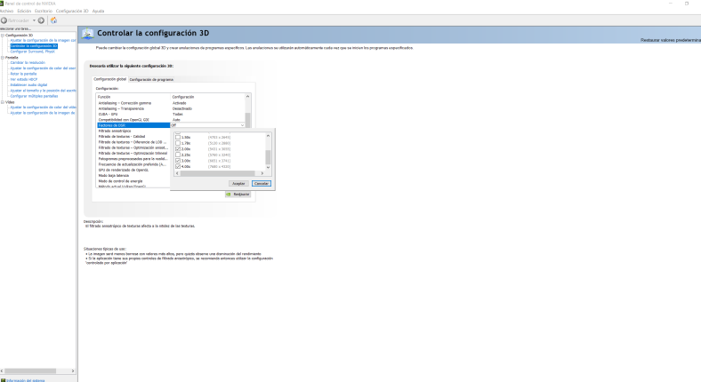Select Cambiar la resolución tree item
This screenshot has width=701, height=382.
(28, 63)
